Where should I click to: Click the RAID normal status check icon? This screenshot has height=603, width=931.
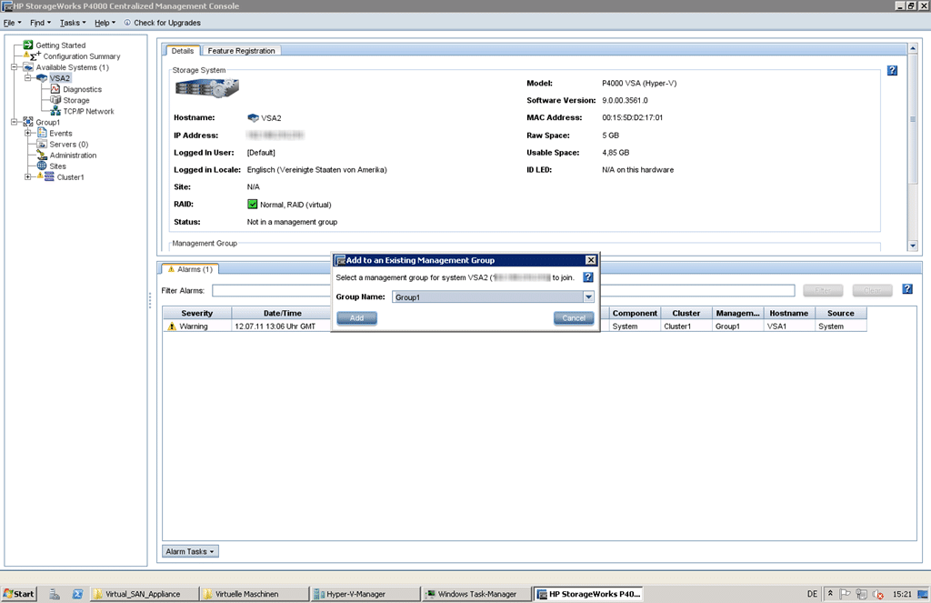pos(253,205)
